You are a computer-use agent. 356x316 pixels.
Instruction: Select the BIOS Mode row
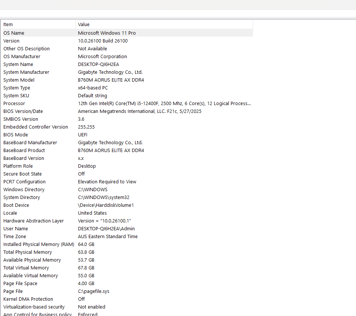point(128,135)
